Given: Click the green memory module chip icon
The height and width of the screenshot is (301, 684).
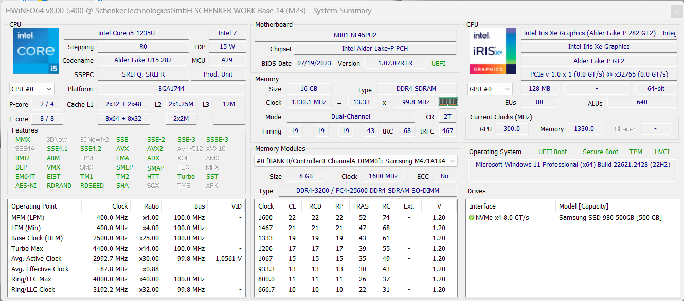Looking at the screenshot, I should click(x=447, y=102).
